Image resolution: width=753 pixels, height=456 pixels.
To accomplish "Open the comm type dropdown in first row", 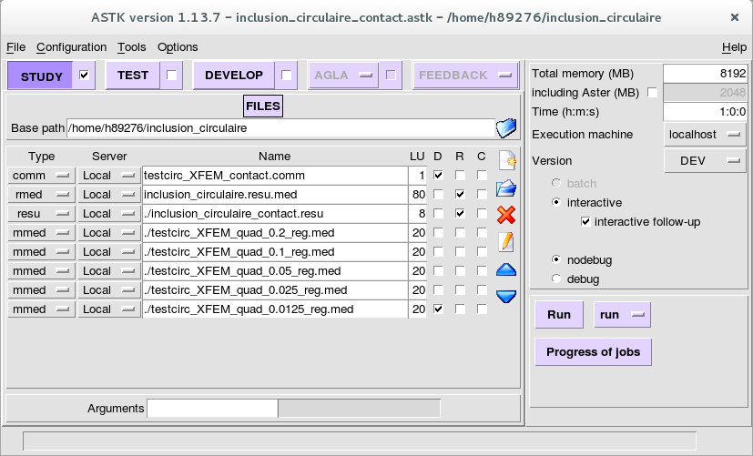I will coord(42,175).
